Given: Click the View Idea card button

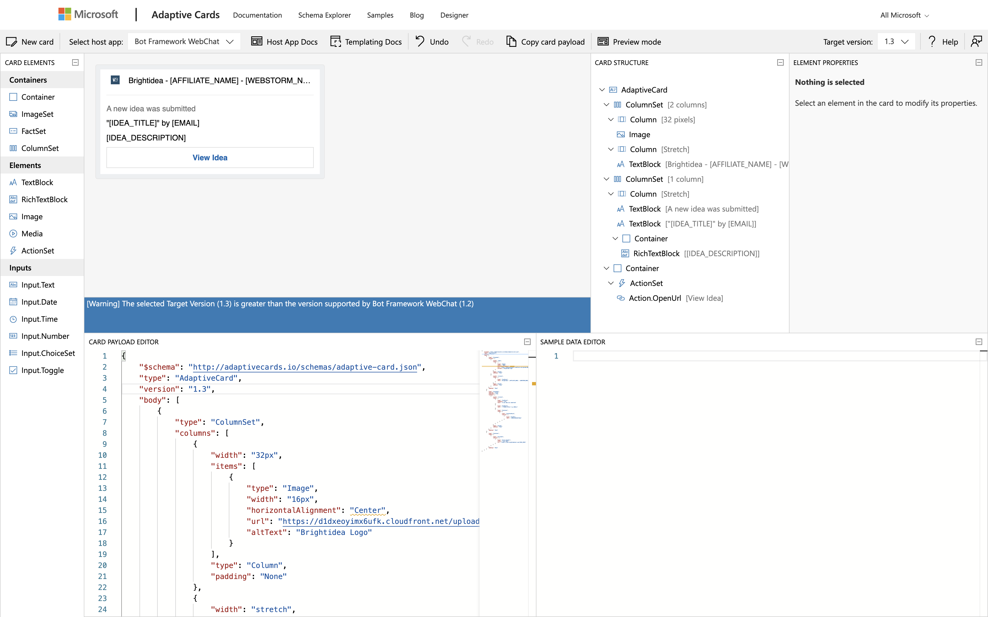Looking at the screenshot, I should pos(210,158).
